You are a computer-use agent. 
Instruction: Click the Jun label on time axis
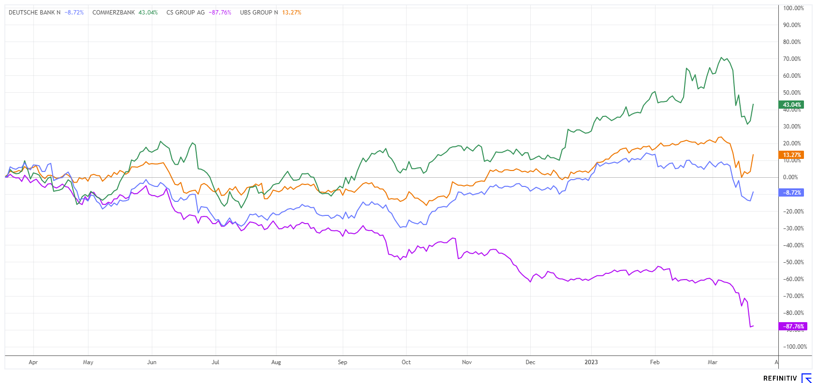coord(152,362)
